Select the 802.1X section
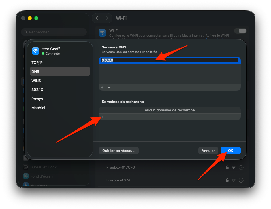The image size is (271, 209). click(37, 90)
